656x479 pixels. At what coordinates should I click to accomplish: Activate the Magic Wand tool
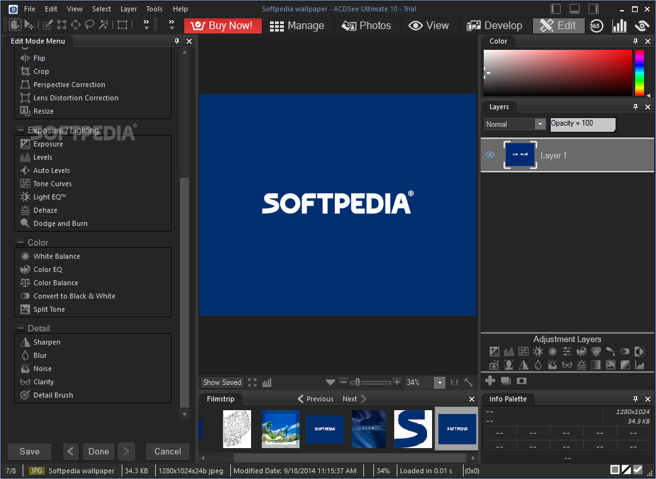(103, 25)
